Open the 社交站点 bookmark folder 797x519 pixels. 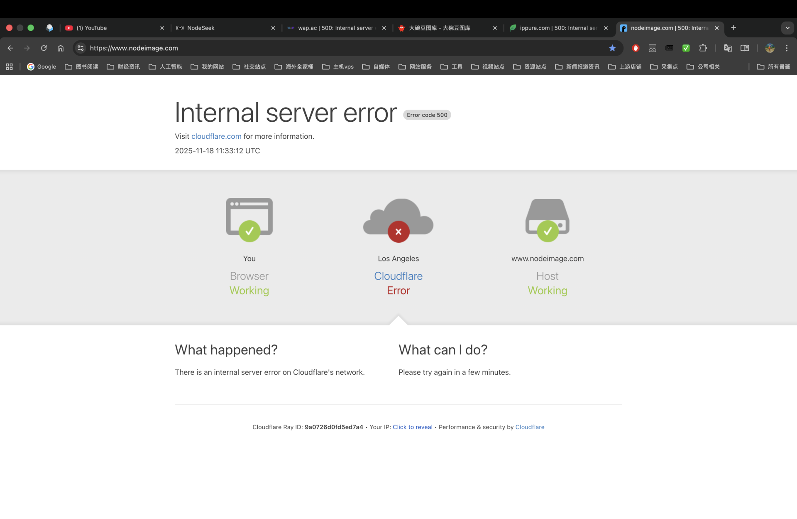[x=249, y=66]
